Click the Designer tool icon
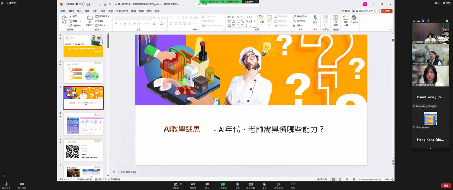 [346, 20]
